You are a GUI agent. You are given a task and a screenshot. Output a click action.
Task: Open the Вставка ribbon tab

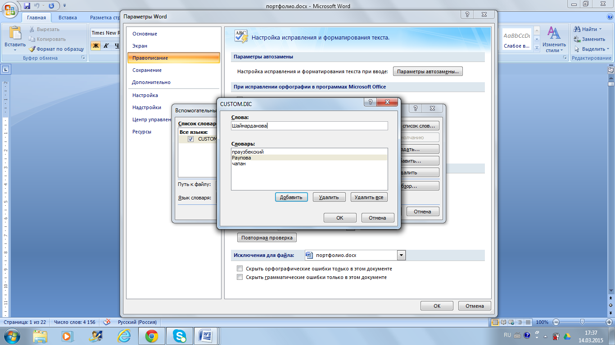[68, 18]
